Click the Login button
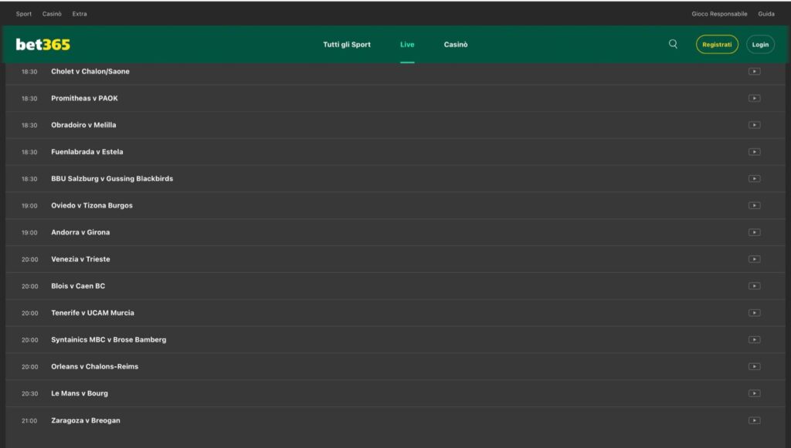 (760, 45)
